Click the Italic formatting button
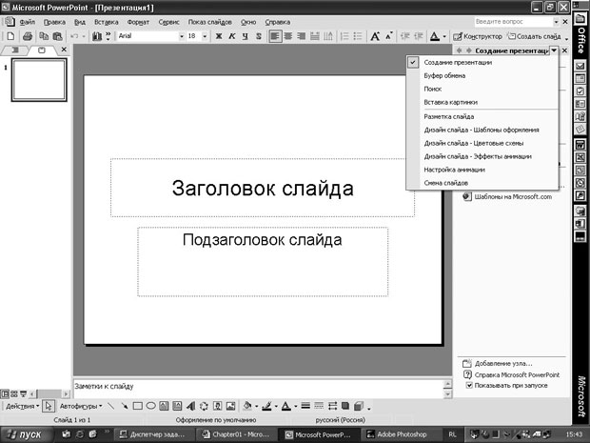 pos(232,36)
